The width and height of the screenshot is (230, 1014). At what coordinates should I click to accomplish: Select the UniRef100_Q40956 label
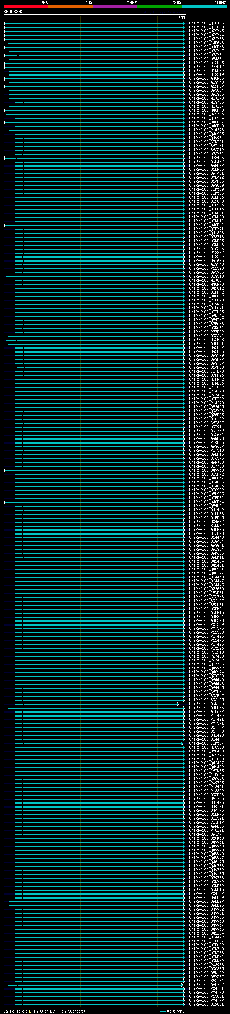click(206, 134)
